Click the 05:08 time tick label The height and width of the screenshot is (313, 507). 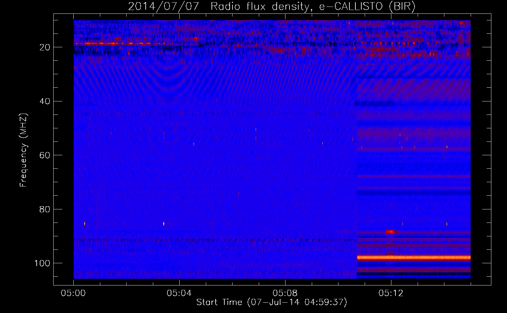285,293
